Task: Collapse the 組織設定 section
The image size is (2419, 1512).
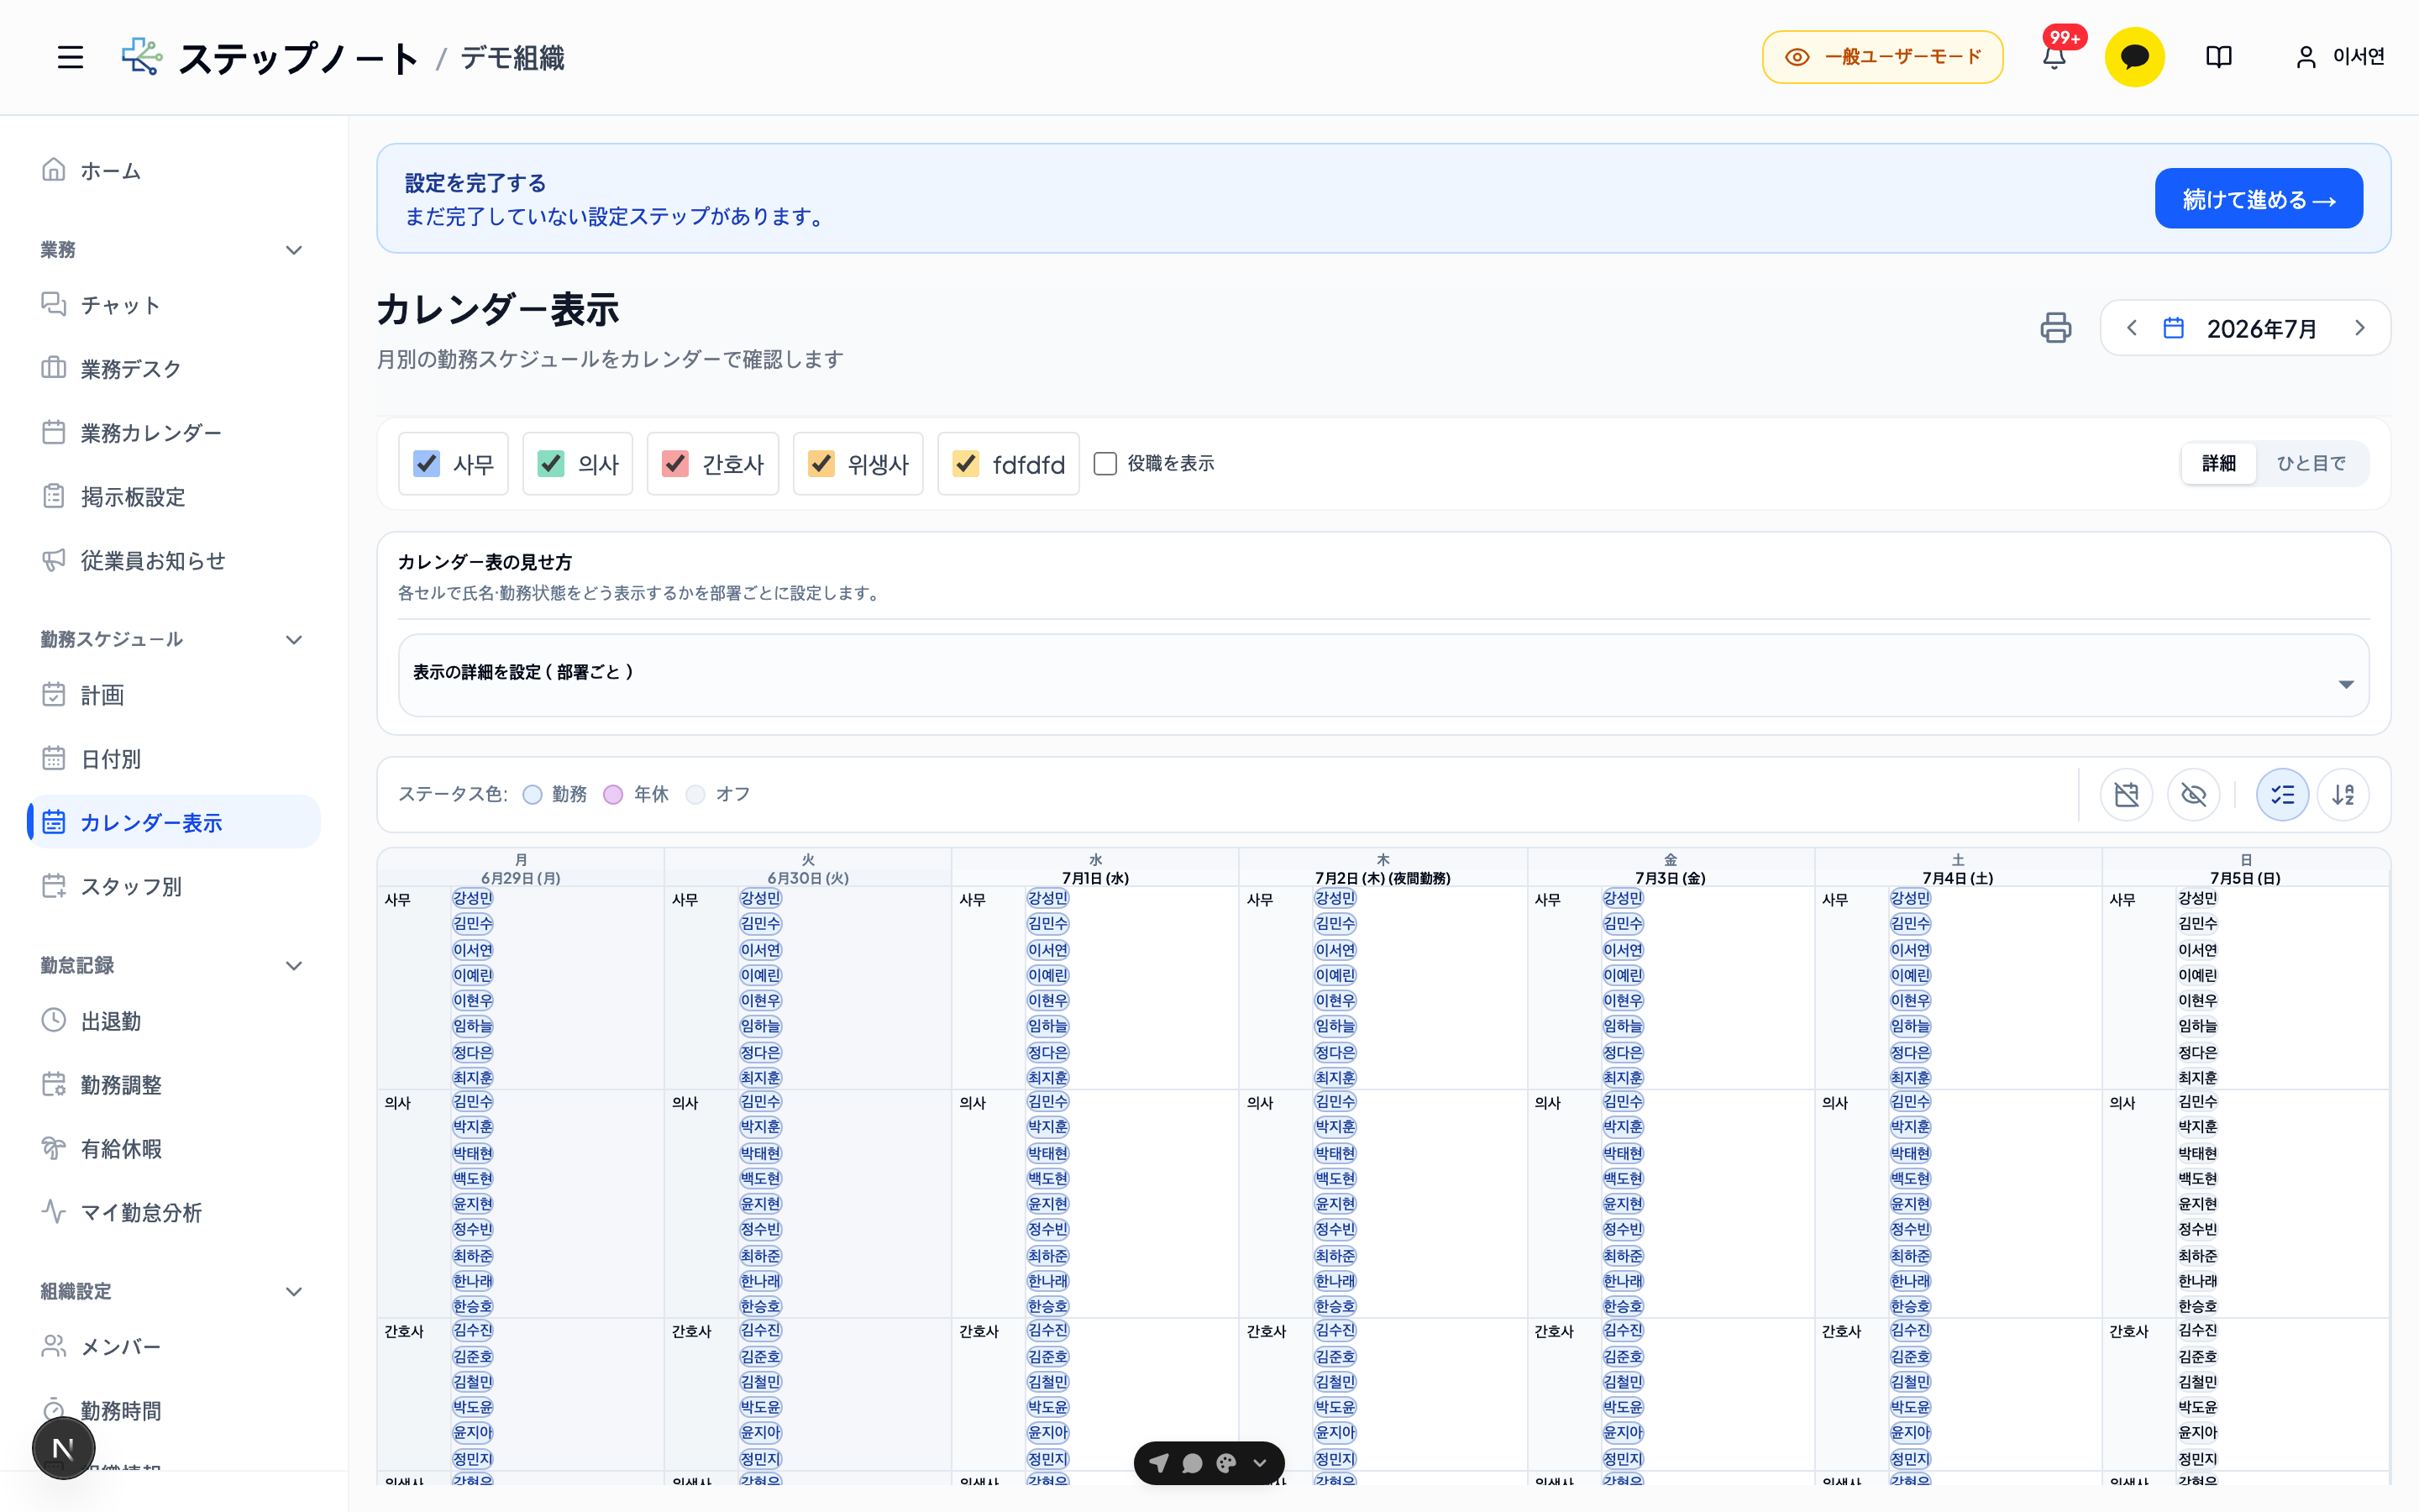Action: click(294, 1292)
